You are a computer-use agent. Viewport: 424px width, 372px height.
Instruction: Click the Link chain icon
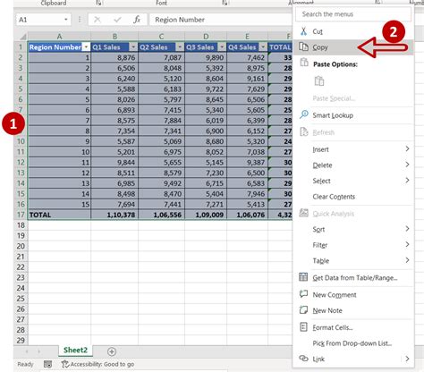(x=303, y=358)
